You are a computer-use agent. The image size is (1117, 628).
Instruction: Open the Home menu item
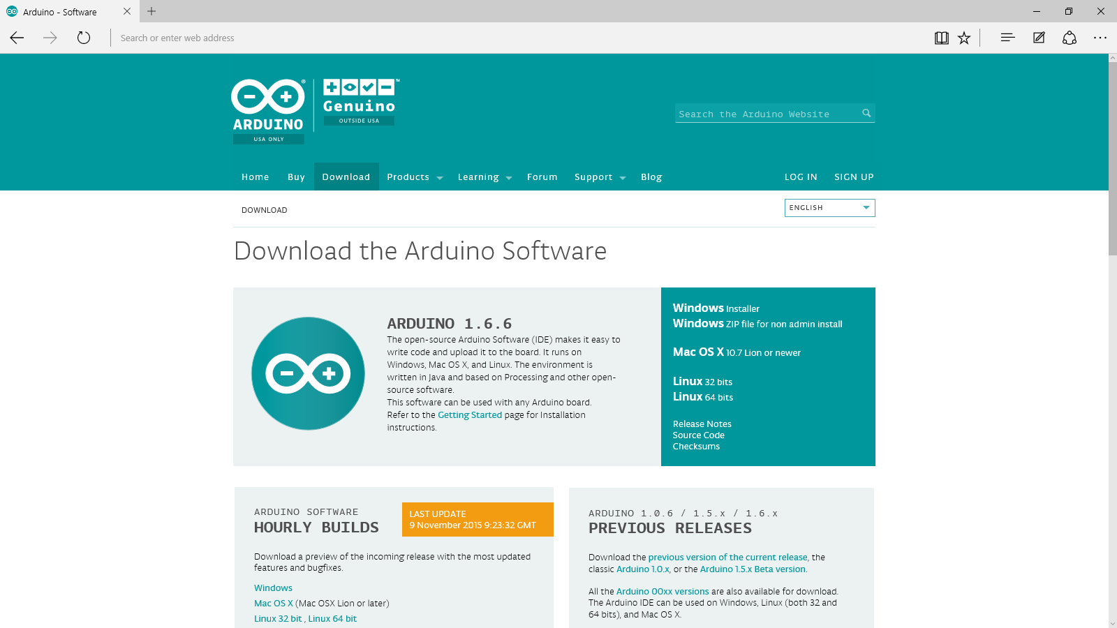click(x=256, y=177)
